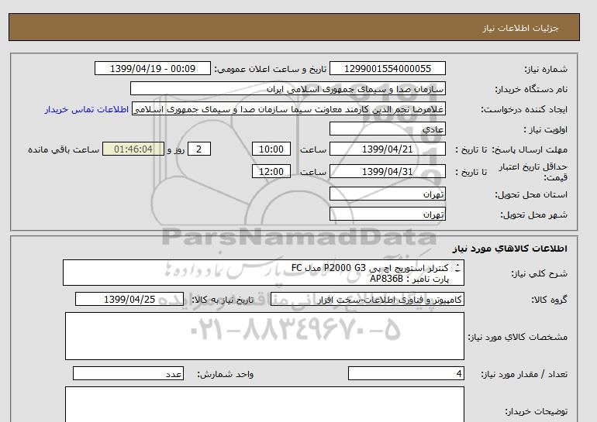Screen dimensions: 597x422
Task: Click the section heading اطلاعات کالاهای مورد نیاز
Action: click(509, 249)
